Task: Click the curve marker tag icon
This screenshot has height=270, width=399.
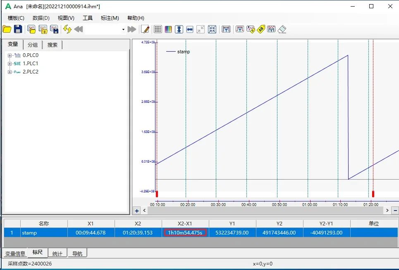Action: (x=251, y=29)
